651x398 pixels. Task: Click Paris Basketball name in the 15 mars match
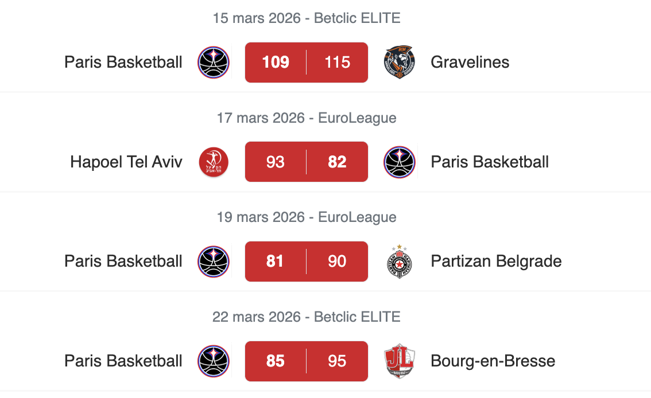pyautogui.click(x=123, y=63)
